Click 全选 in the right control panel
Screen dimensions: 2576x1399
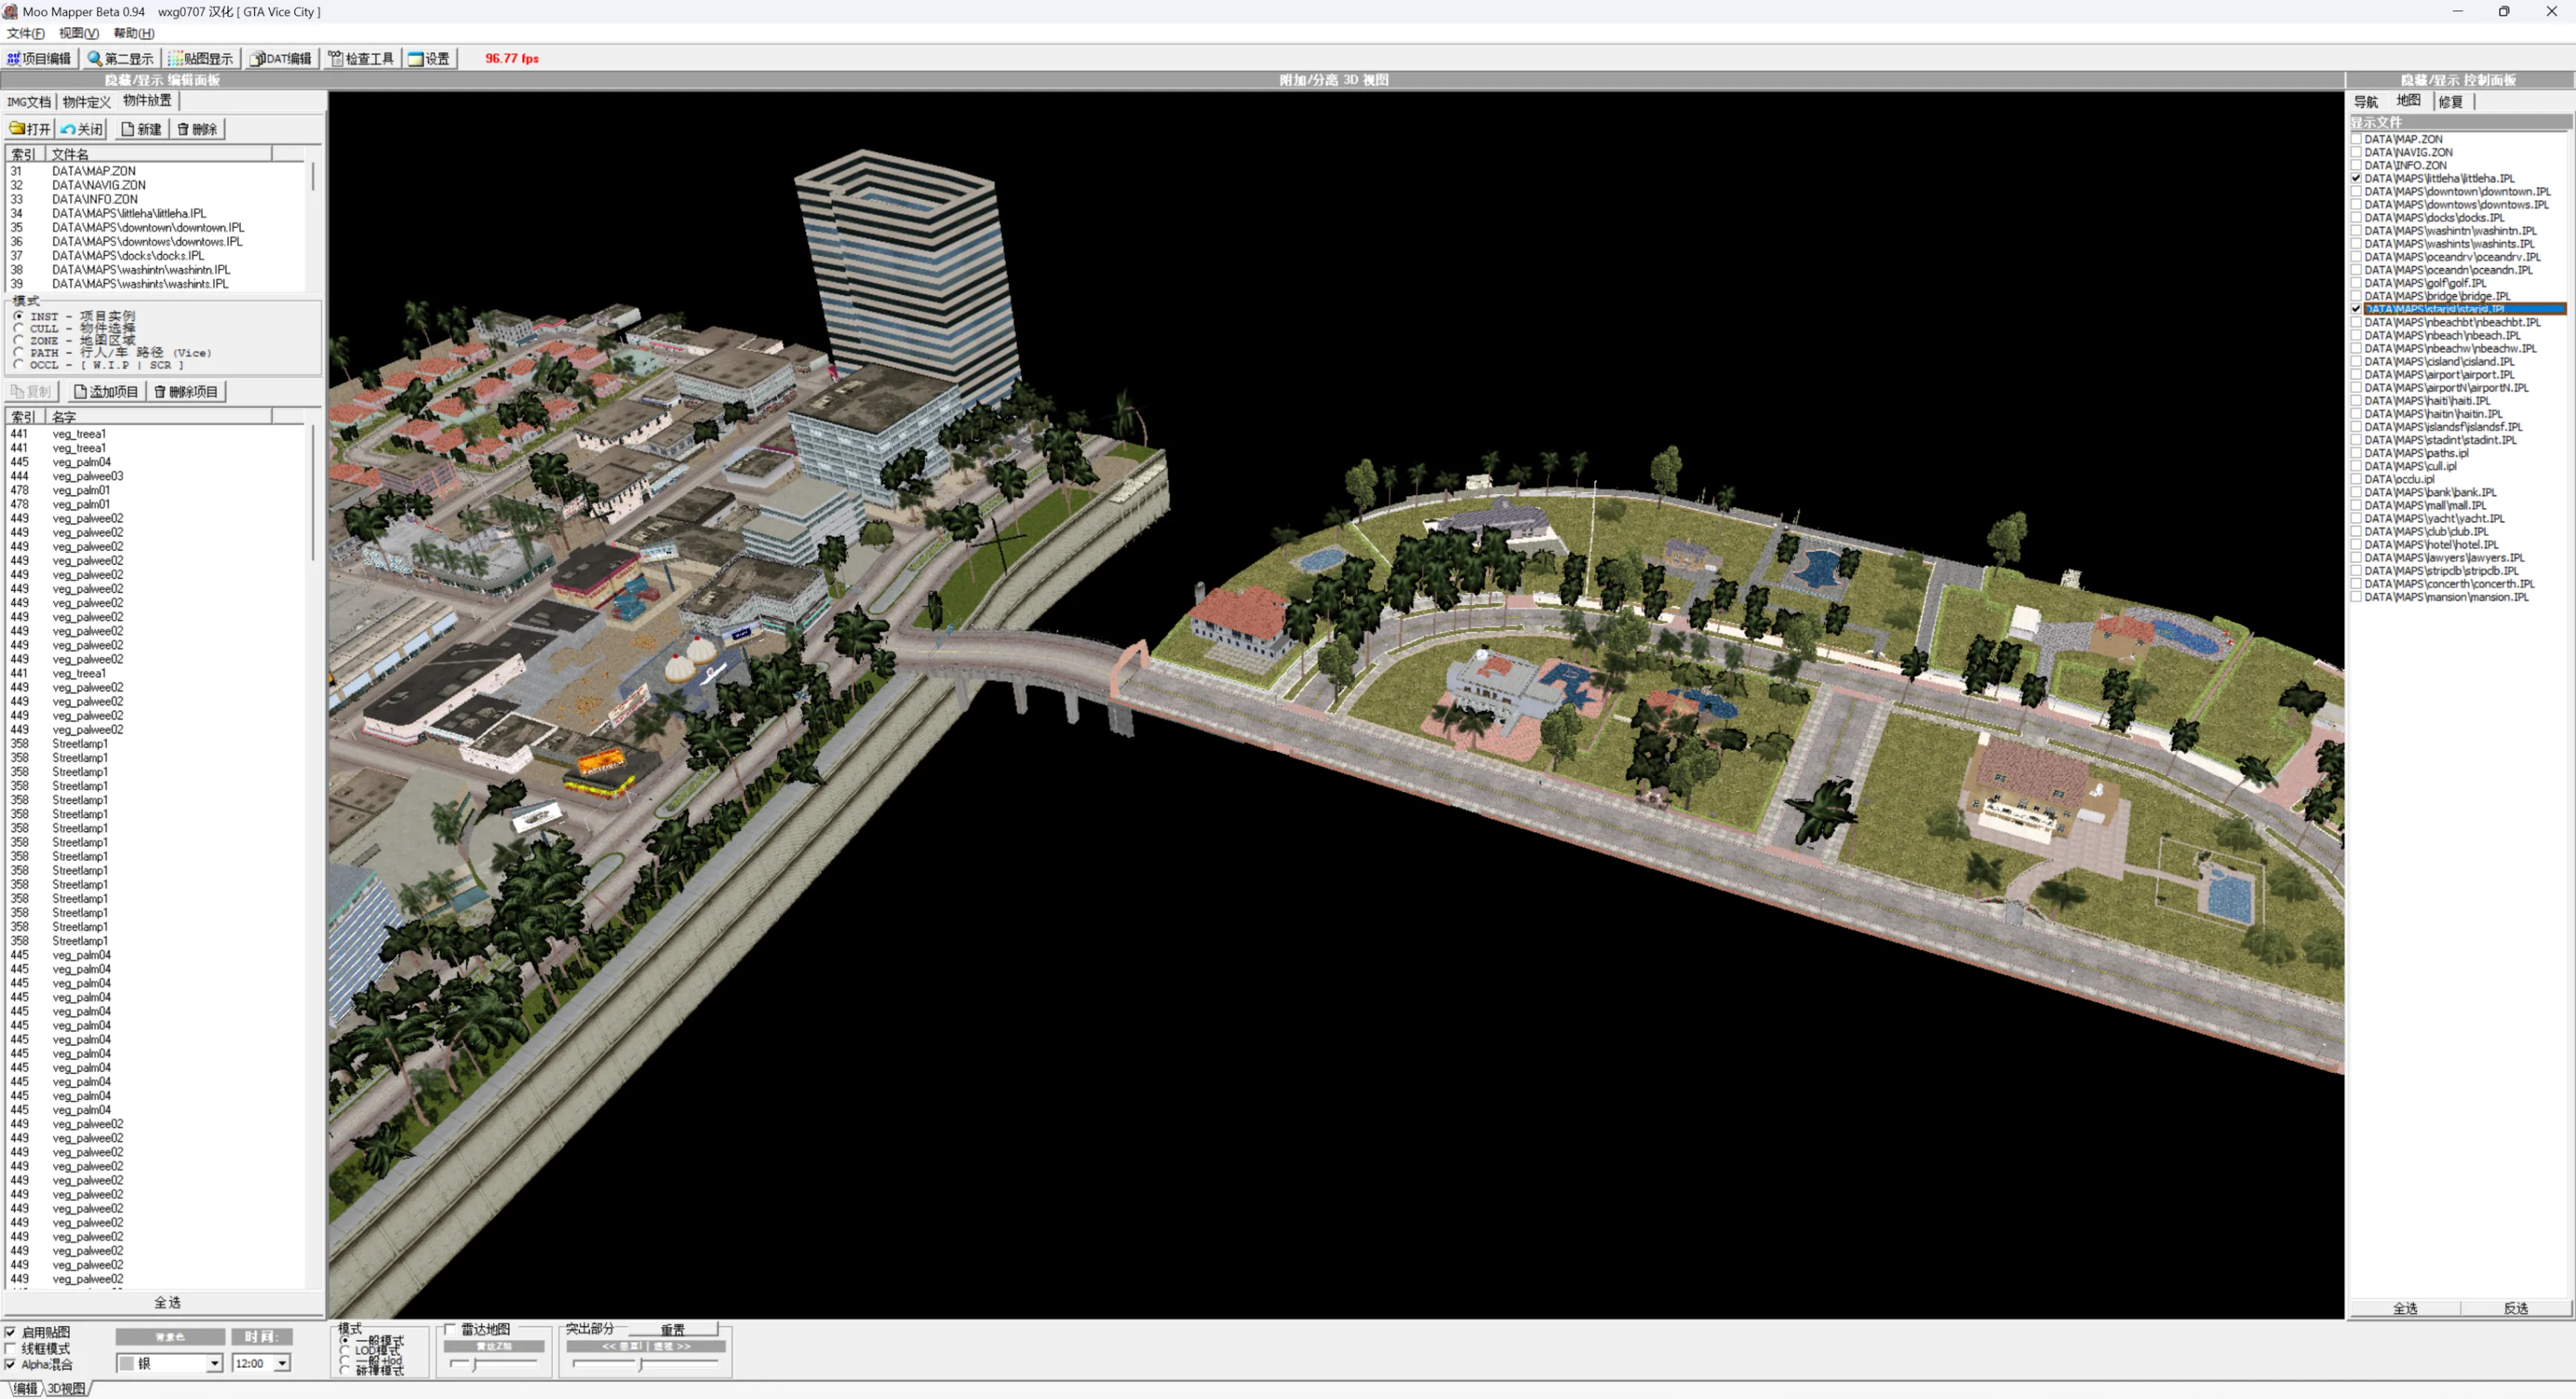(2405, 1308)
